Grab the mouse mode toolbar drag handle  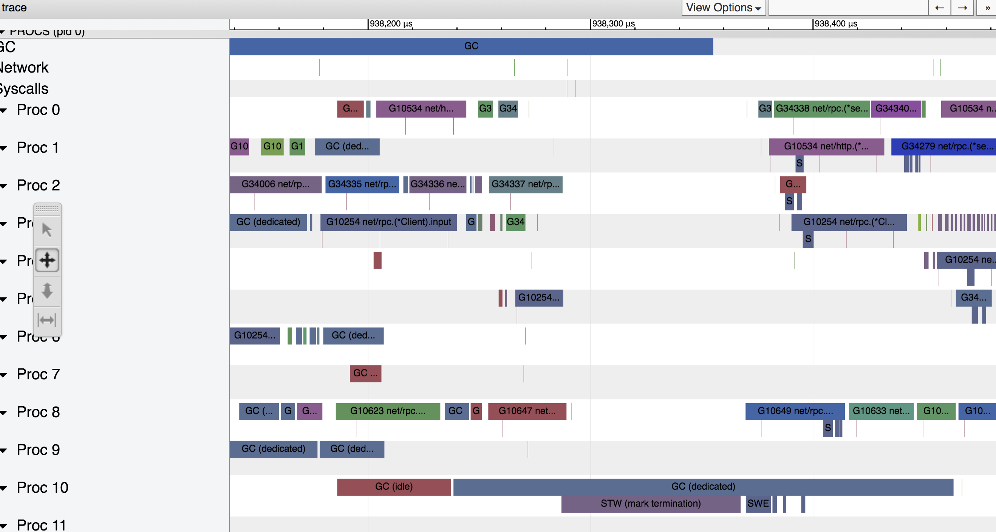47,209
